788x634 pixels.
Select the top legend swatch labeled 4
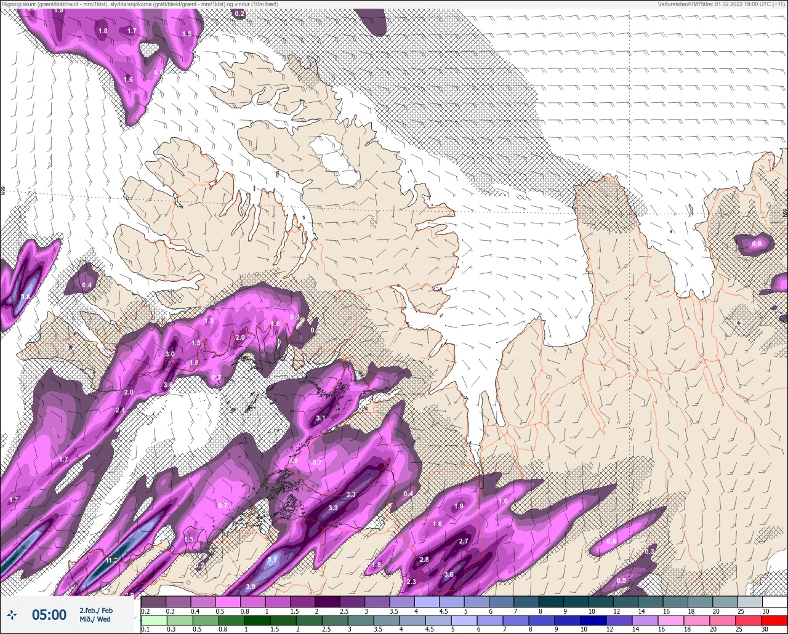click(x=427, y=601)
